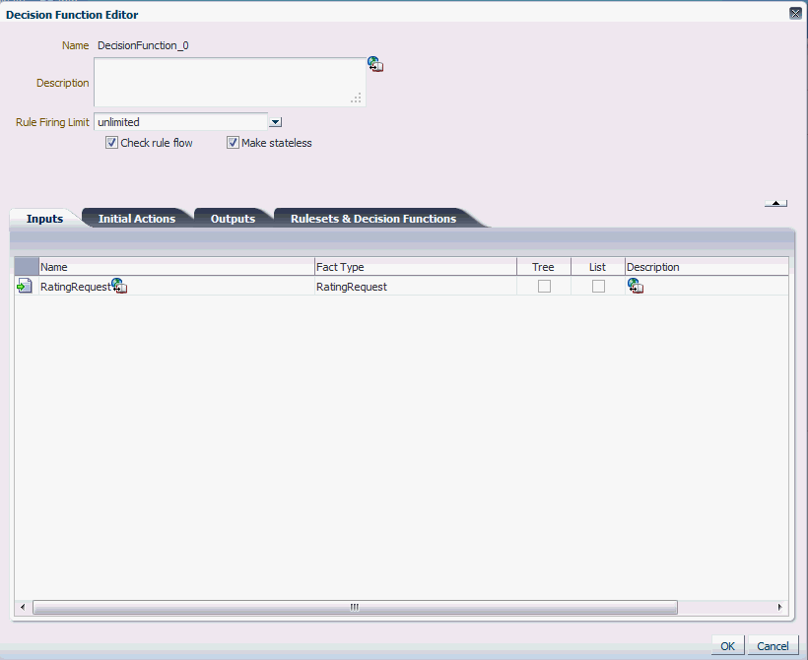Screen dimensions: 808x660
Task: Click the Rule Firing Limit input field
Action: (x=181, y=122)
